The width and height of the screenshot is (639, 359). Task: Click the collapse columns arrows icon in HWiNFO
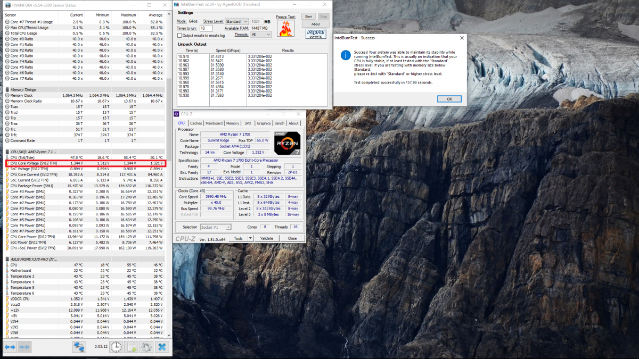tap(23, 347)
